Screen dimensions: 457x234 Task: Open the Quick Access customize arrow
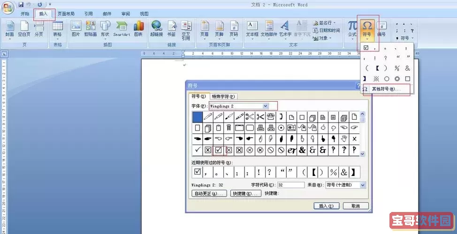[x=50, y=5]
